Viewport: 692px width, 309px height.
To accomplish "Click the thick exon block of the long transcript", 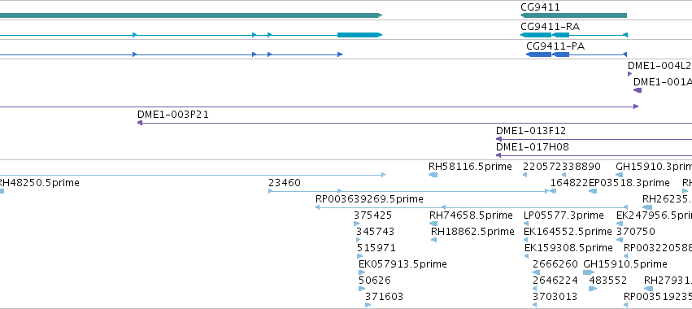I will click(359, 35).
